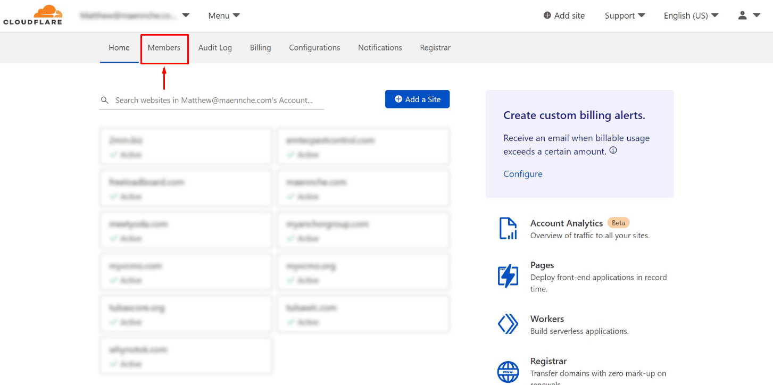Click the Beta badge next to Account Analytics
Viewport: 773px width, 385px height.
click(618, 223)
